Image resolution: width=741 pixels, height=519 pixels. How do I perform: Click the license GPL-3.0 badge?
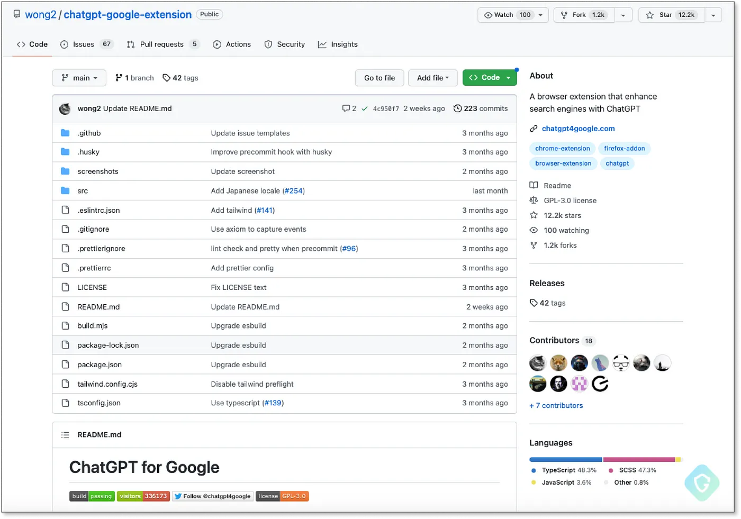[282, 496]
